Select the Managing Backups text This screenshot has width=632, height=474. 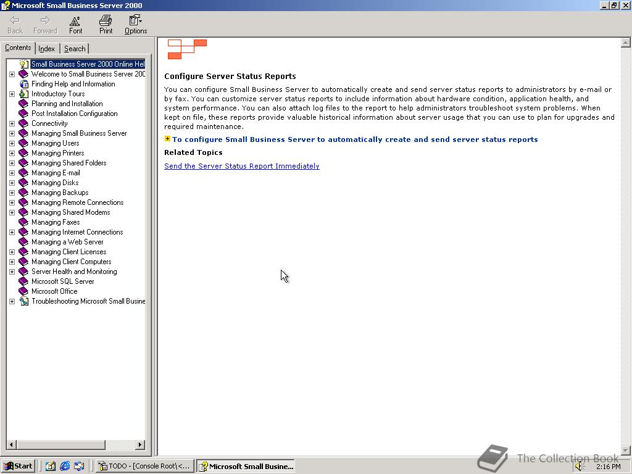(x=60, y=193)
